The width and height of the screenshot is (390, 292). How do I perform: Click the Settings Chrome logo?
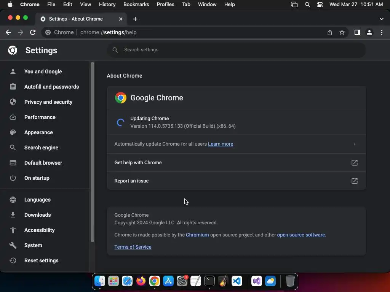[x=13, y=50]
